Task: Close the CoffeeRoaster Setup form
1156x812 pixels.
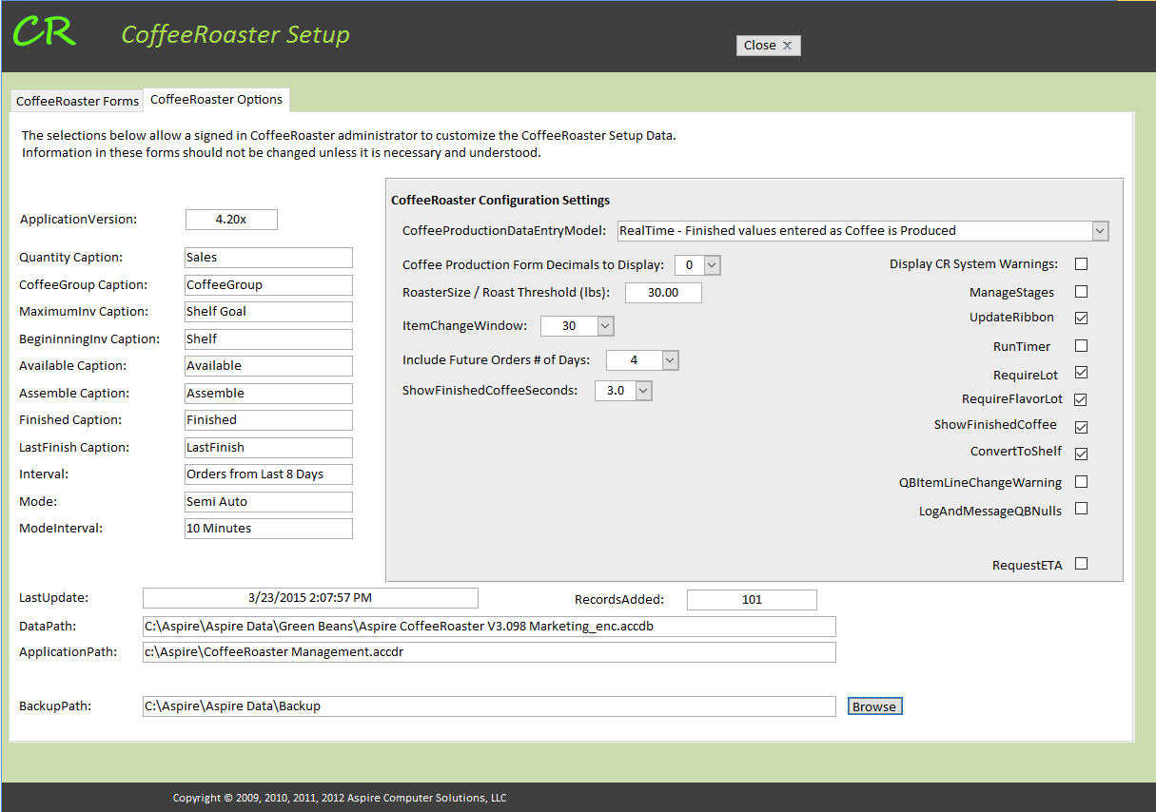Action: pos(769,46)
